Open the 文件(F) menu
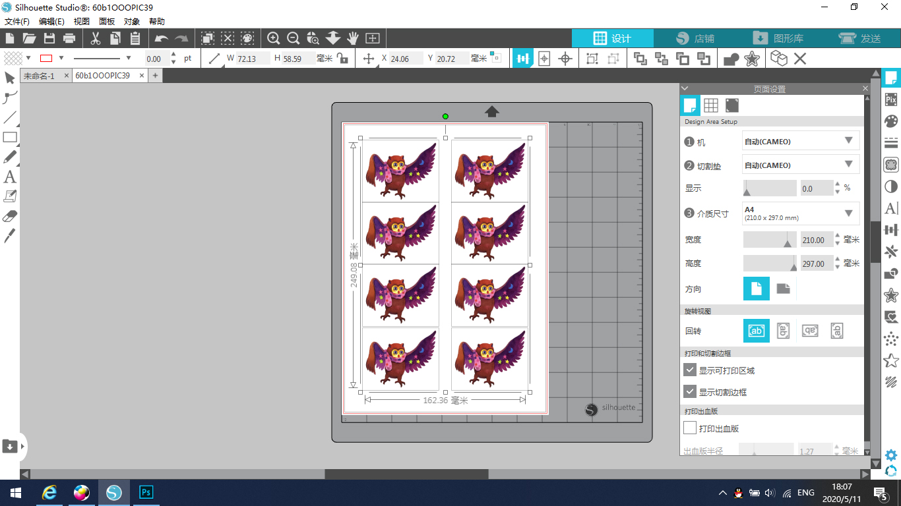The image size is (901, 506). (17, 21)
